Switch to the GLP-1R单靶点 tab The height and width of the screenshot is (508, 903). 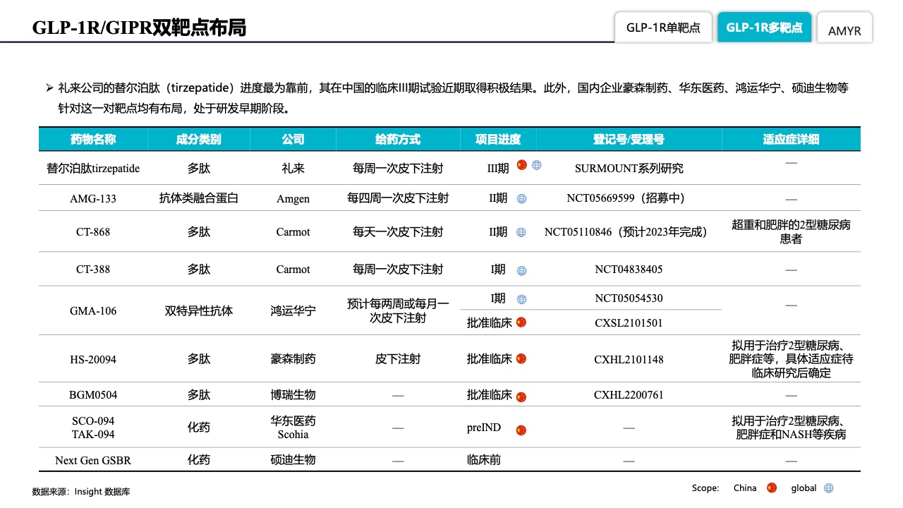663,28
